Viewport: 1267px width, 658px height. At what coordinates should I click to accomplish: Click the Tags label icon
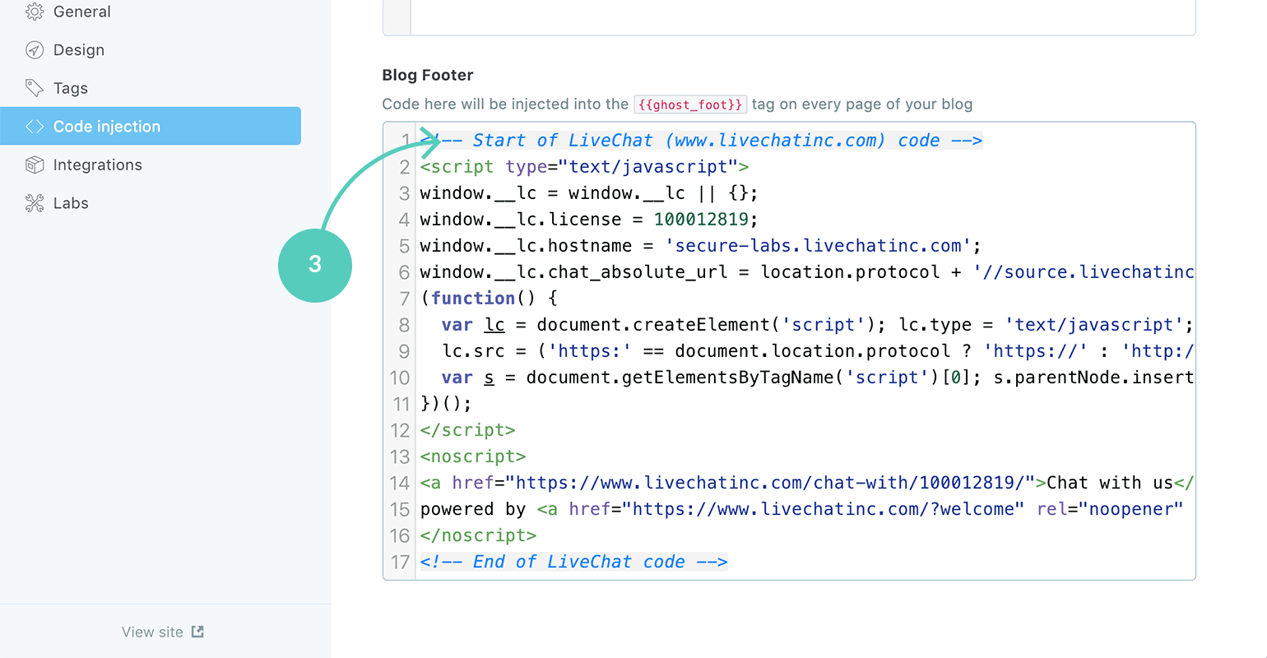click(x=35, y=88)
